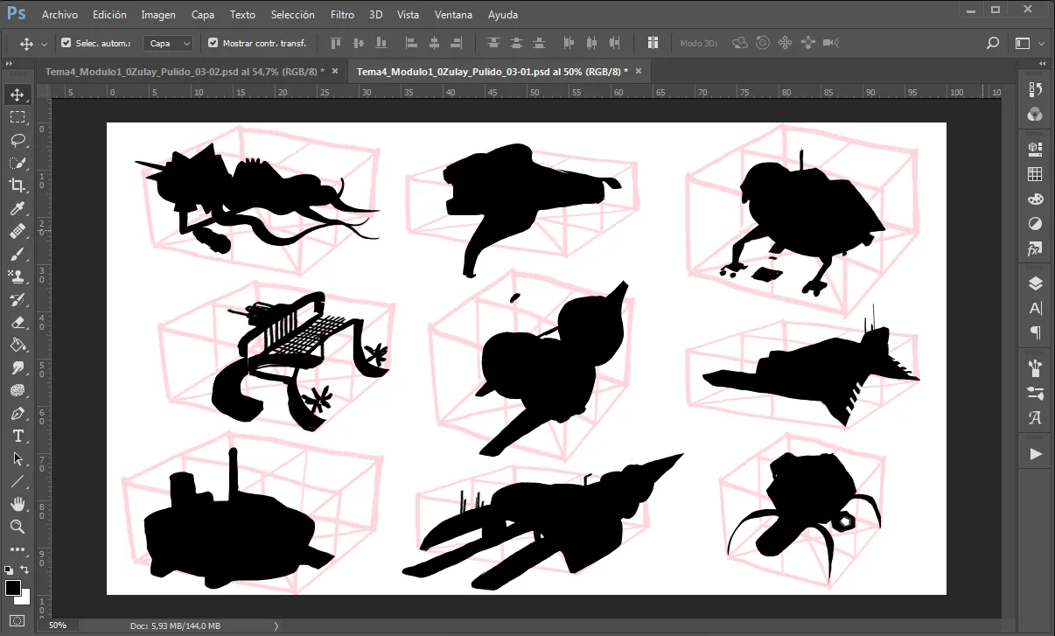Open the Actions play panel icon

click(1036, 454)
